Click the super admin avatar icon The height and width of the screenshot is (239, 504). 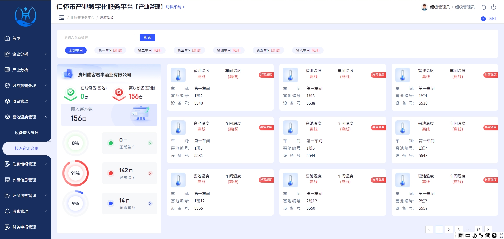click(x=424, y=7)
